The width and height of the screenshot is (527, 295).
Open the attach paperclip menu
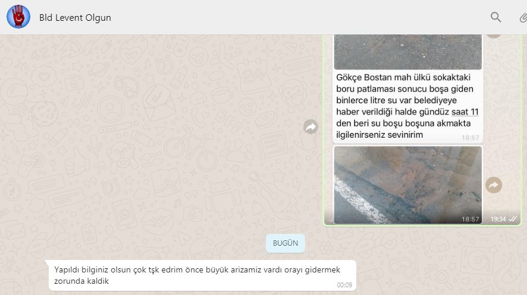tap(523, 17)
